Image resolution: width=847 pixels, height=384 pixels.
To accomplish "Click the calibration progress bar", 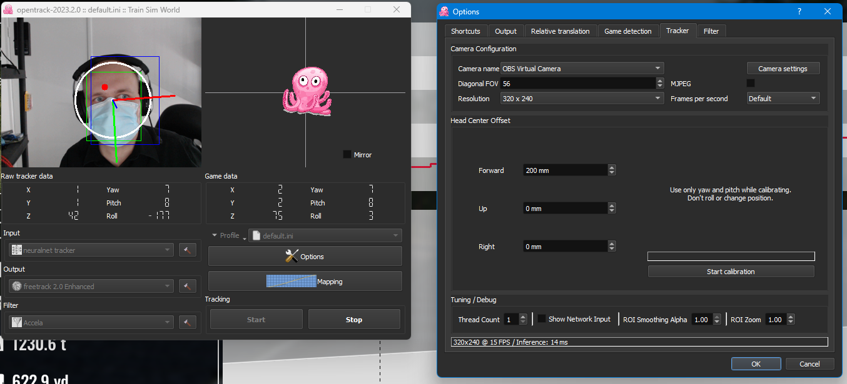I will (x=731, y=257).
